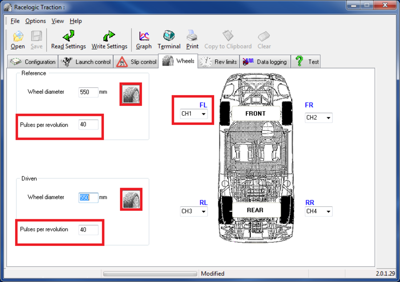Screen dimensions: 400x282
Task: Click the Racelogic Traction title bar icon
Action: pyautogui.click(x=8, y=7)
